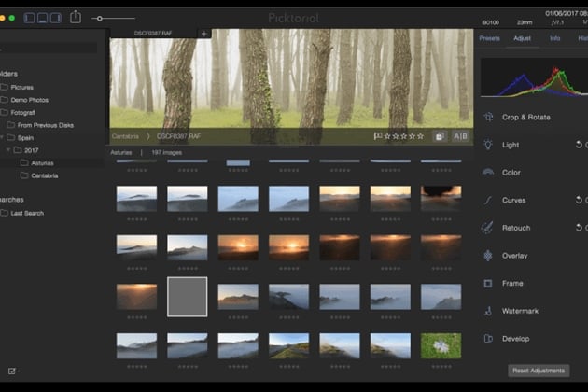
Task: Collapse the Spain folder disclosure triangle
Action: coord(2,138)
